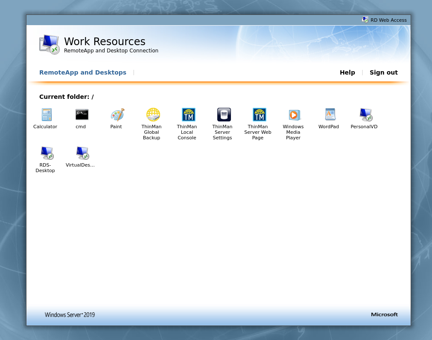Click the RD Web Access icon in top bar
The image size is (432, 340).
pos(365,20)
